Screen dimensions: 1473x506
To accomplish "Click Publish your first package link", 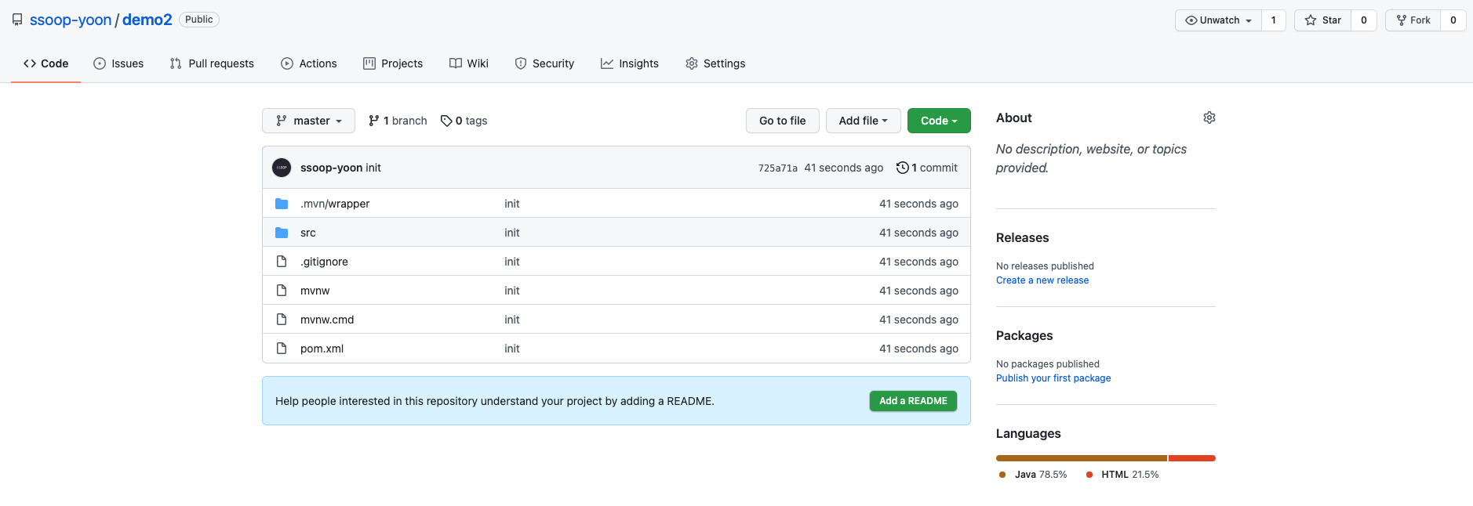I will (1053, 378).
